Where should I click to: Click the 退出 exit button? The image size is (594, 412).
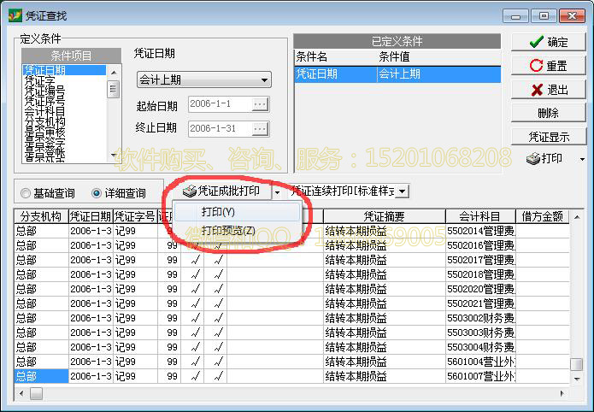point(548,90)
